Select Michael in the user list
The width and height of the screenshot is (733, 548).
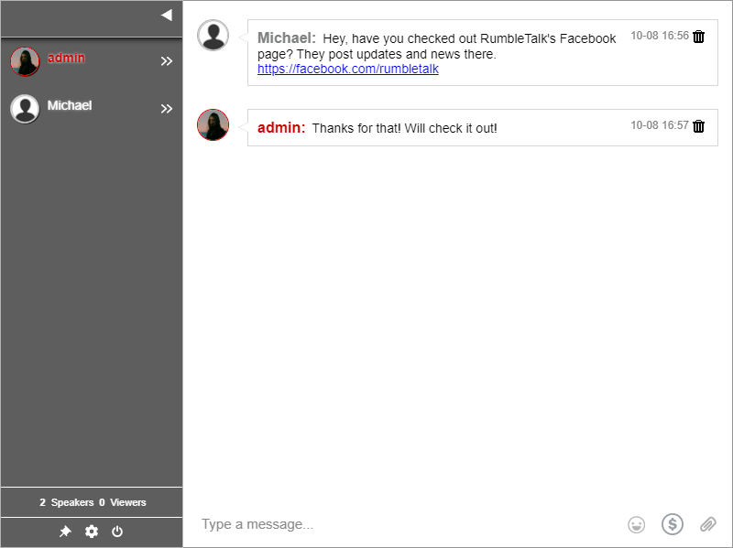point(70,106)
